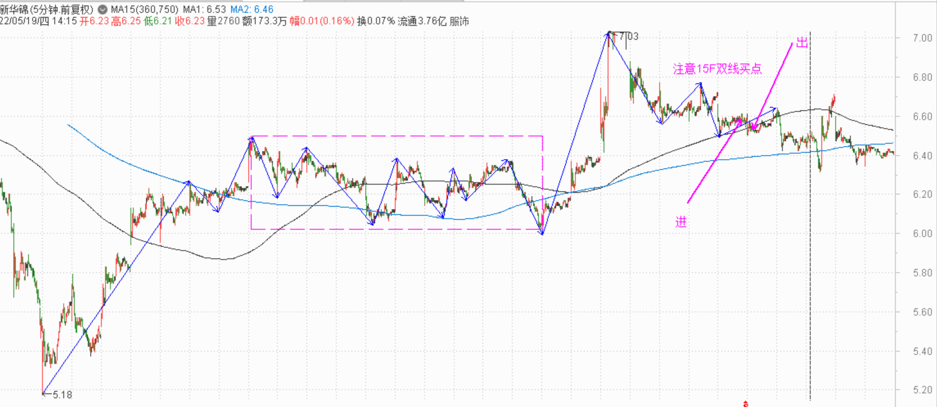Click the blue MA2: 6.46 value
Viewport: 937px width, 407px height.
252,10
